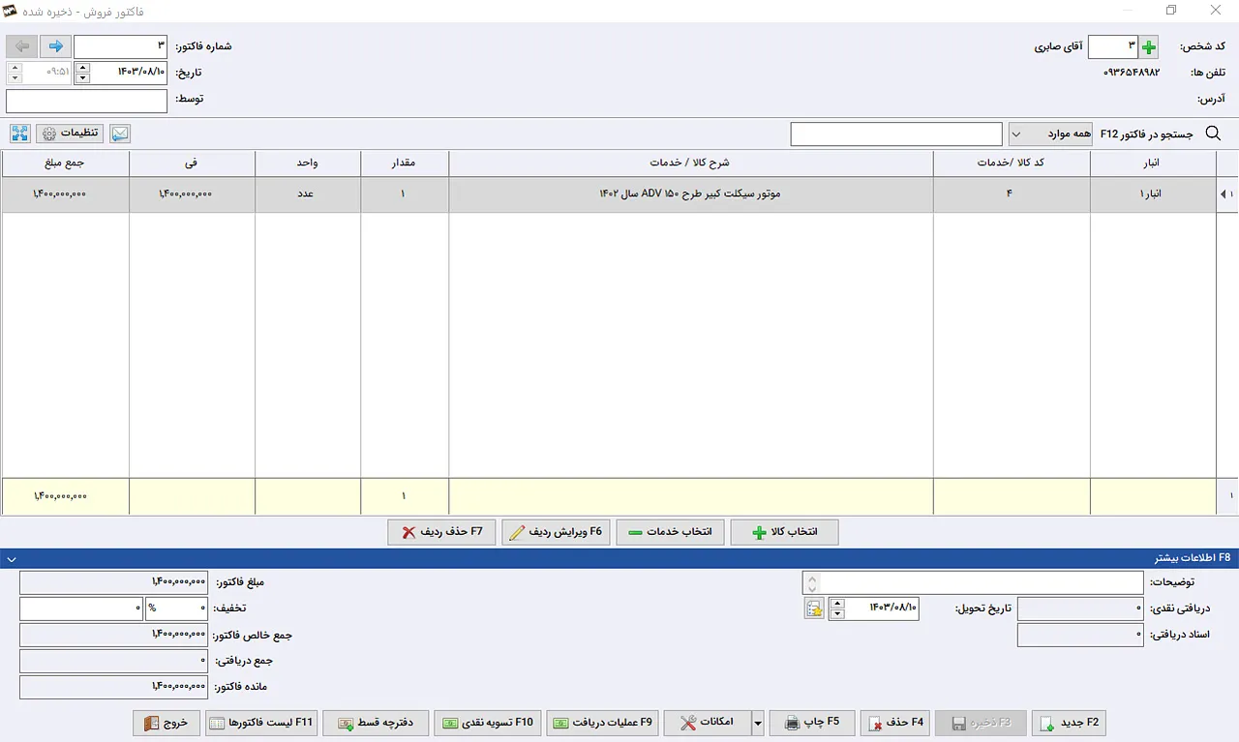Open F11 لیست فاکتورها invoice list
The image size is (1239, 742).
[x=261, y=723]
